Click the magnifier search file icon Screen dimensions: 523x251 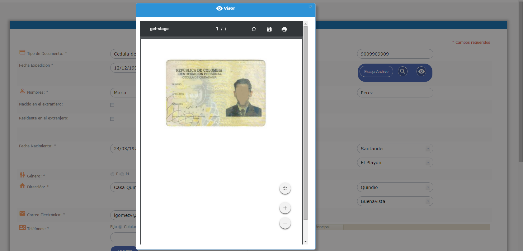click(403, 71)
